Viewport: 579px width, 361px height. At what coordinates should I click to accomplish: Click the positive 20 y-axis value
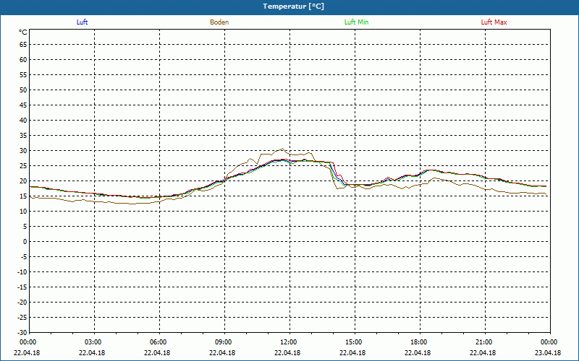[x=23, y=181]
